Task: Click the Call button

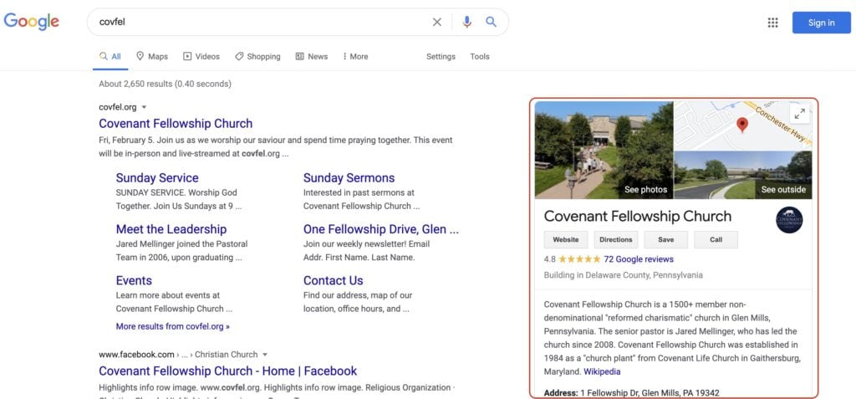Action: (716, 239)
